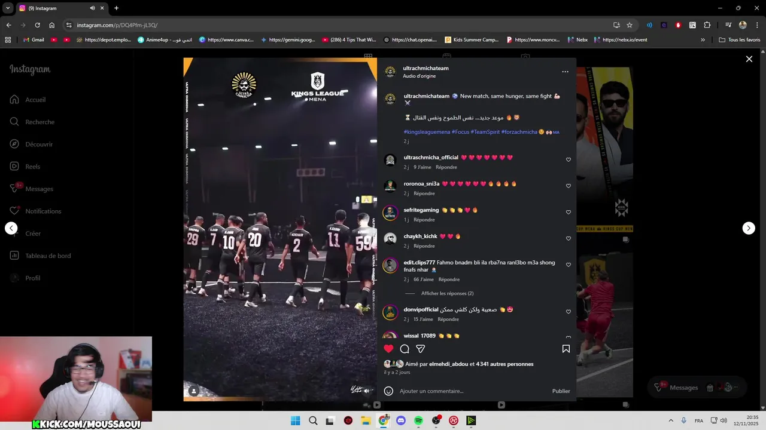This screenshot has height=430, width=766.
Task: Open Chrome profile avatar
Action: [x=743, y=25]
